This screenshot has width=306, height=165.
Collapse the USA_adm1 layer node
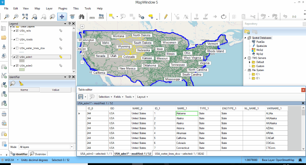[x=14, y=57]
